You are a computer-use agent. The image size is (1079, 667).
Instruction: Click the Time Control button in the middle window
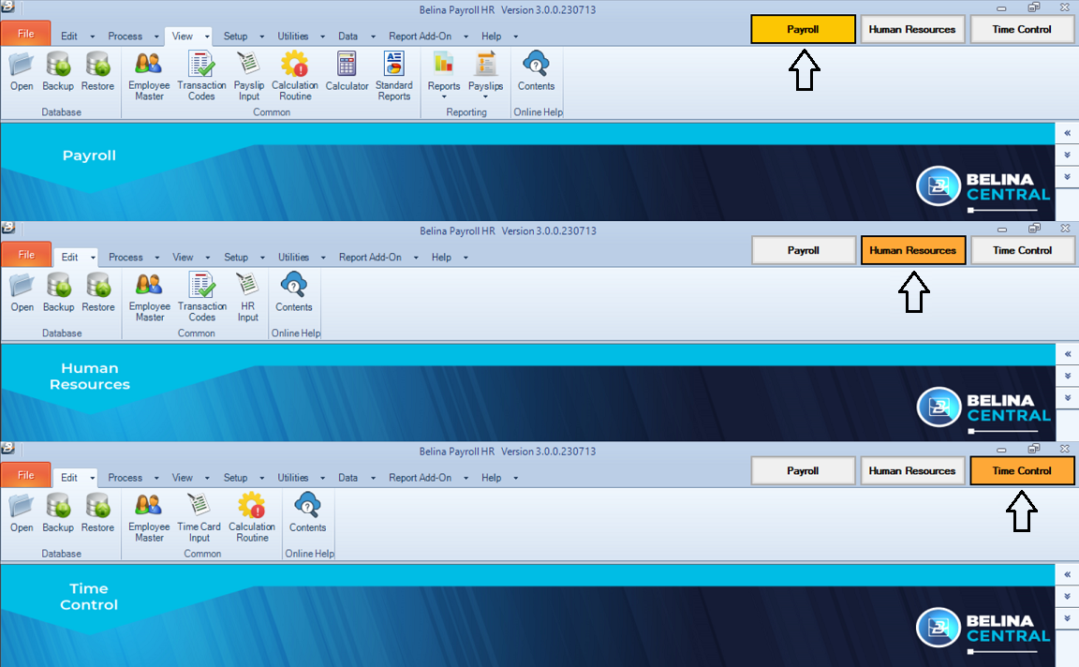[1023, 250]
